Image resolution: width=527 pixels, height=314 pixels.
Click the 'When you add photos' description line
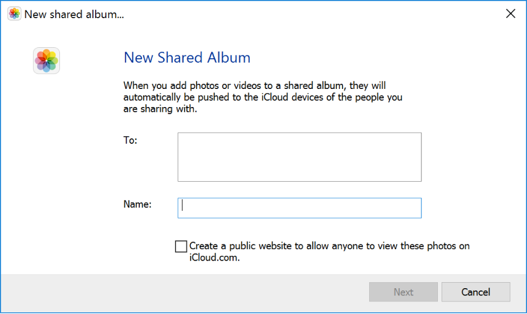click(x=254, y=86)
